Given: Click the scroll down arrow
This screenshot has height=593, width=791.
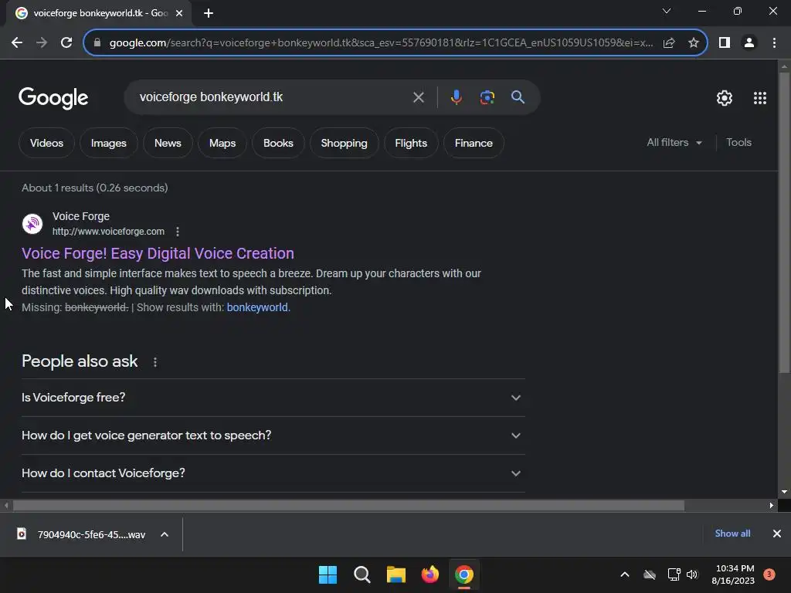Looking at the screenshot, I should tap(784, 492).
